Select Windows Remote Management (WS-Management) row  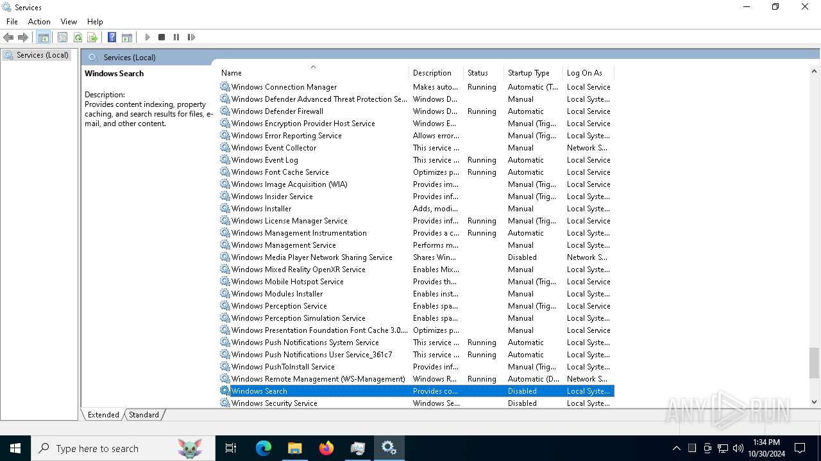(416, 379)
